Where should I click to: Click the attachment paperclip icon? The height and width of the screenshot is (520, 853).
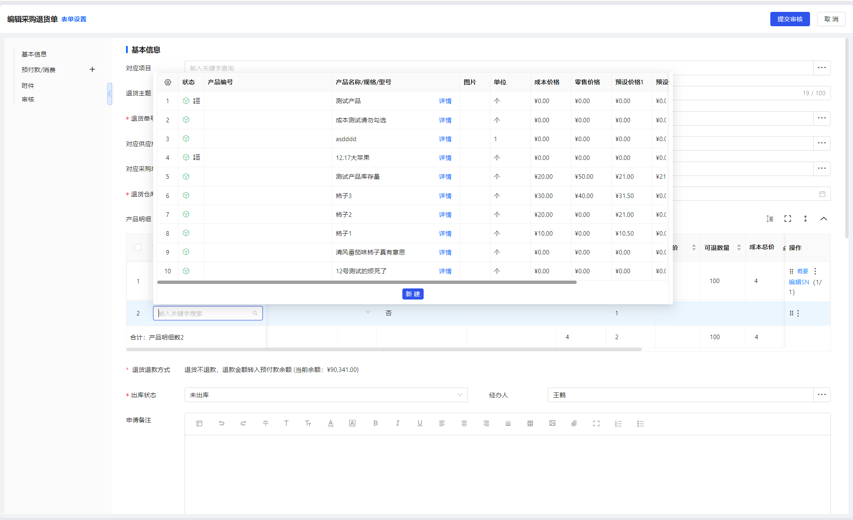click(574, 423)
